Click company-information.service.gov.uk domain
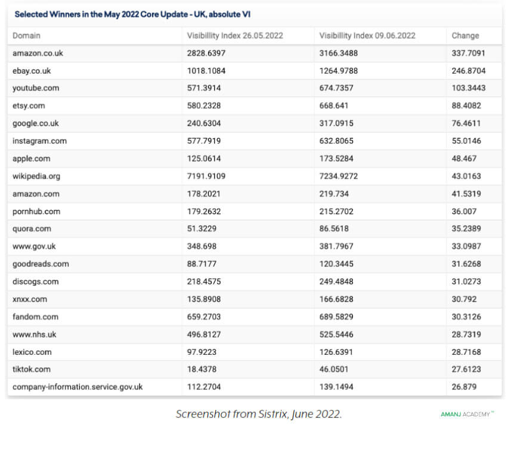This screenshot has height=453, width=523. 78,387
